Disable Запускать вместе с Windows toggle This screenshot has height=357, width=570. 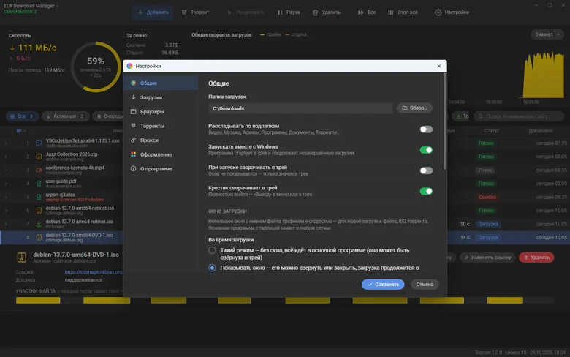pos(426,150)
